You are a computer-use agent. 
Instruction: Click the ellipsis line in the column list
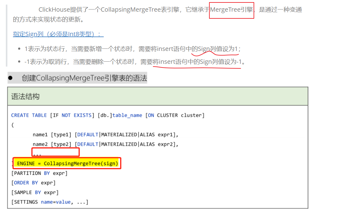click(x=37, y=154)
